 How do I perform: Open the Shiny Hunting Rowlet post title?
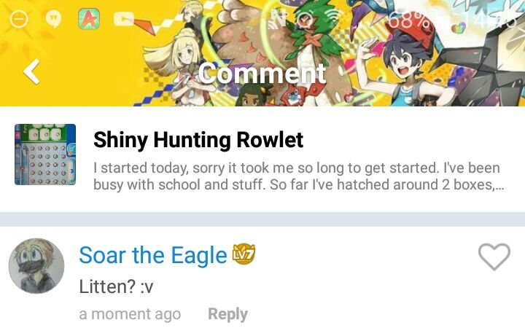(198, 139)
